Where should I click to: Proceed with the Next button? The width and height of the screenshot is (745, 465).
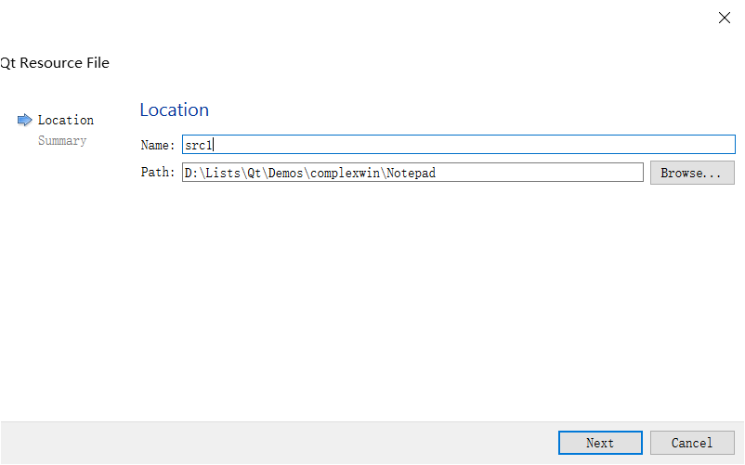[x=600, y=443]
